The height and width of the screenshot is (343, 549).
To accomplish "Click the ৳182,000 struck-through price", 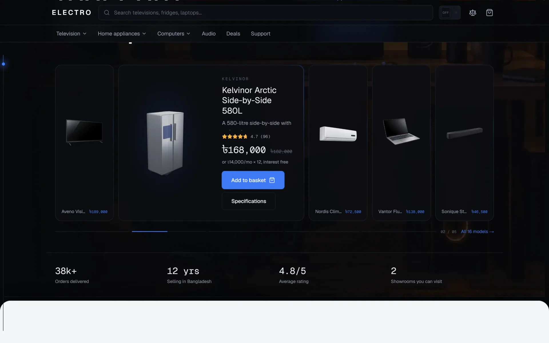I will pyautogui.click(x=281, y=151).
